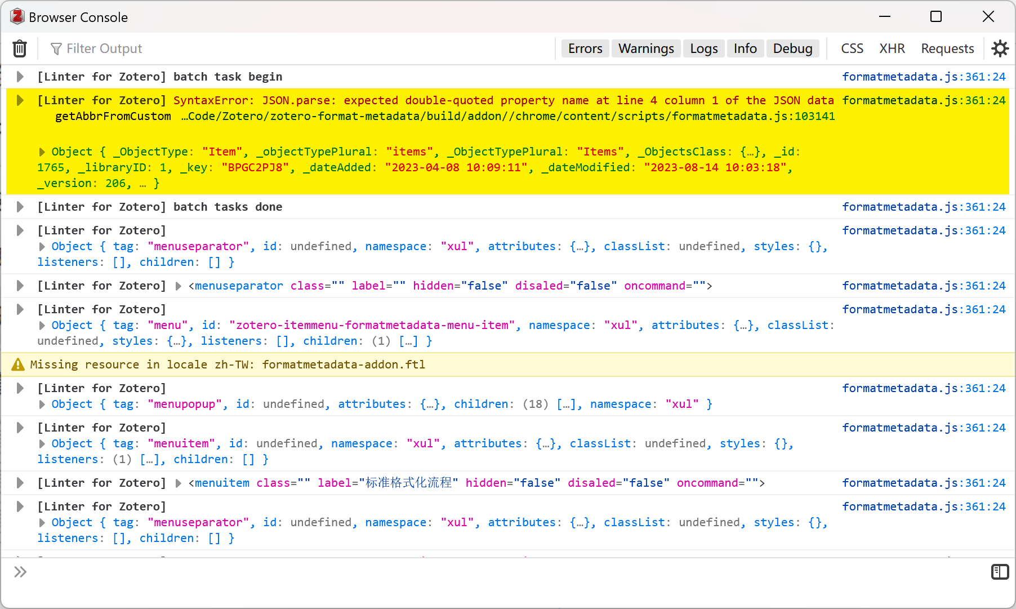Toggle the Errors log filter
Viewport: 1016px width, 609px height.
pos(585,48)
